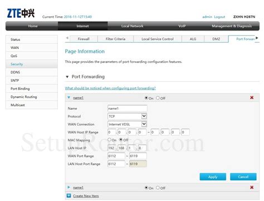Image resolution: width=264 pixels, height=201 pixels.
Task: Open SNTP in the sidebar
Action: (x=32, y=80)
